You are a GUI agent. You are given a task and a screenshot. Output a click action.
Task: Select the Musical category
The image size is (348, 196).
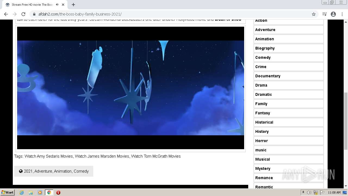tap(289, 159)
